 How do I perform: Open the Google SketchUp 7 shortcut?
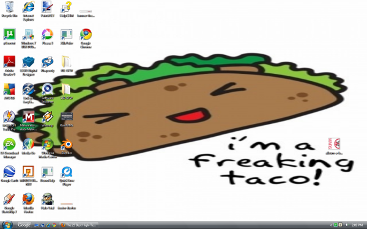tap(9, 203)
